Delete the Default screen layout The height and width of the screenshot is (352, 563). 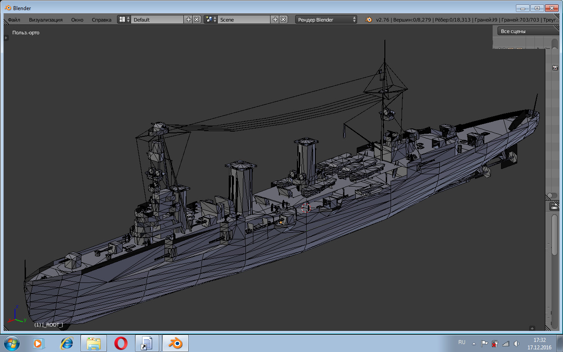197,19
